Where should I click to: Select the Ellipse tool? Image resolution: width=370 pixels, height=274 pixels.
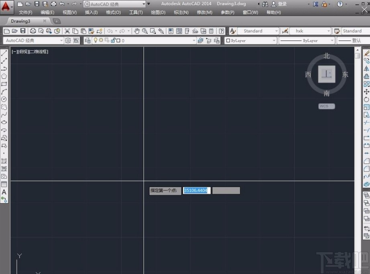coord(4,123)
